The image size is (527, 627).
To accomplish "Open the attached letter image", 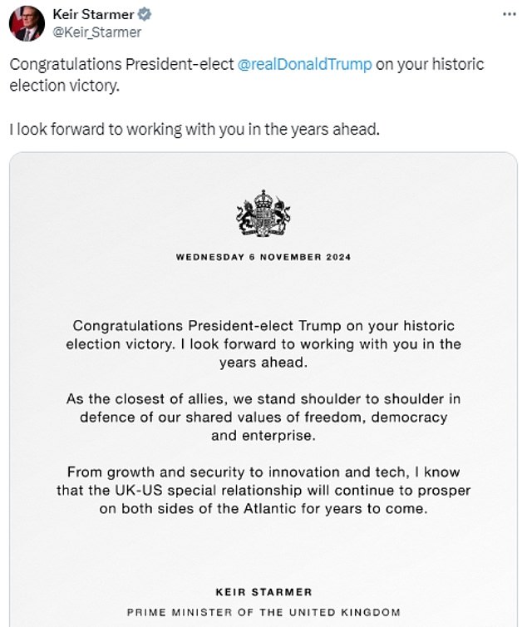I will [x=263, y=389].
